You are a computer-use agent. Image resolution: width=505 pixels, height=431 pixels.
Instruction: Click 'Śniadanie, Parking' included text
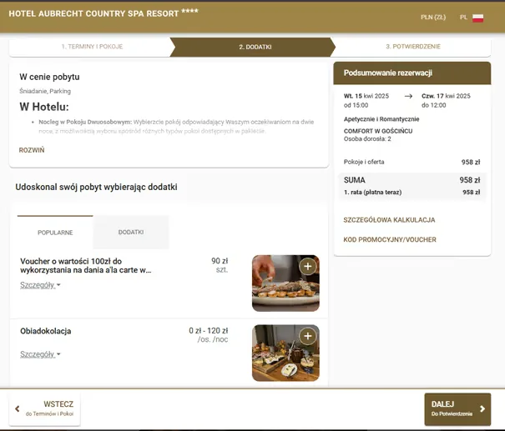[45, 91]
